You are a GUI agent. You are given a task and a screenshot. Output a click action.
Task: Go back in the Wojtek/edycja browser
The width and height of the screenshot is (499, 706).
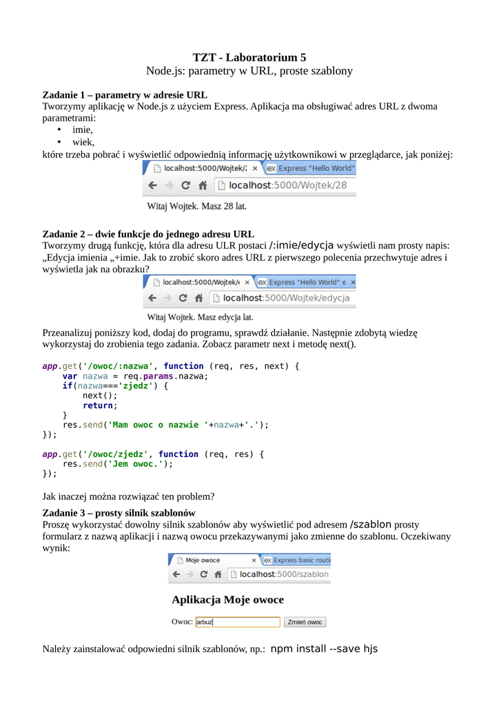tap(152, 299)
